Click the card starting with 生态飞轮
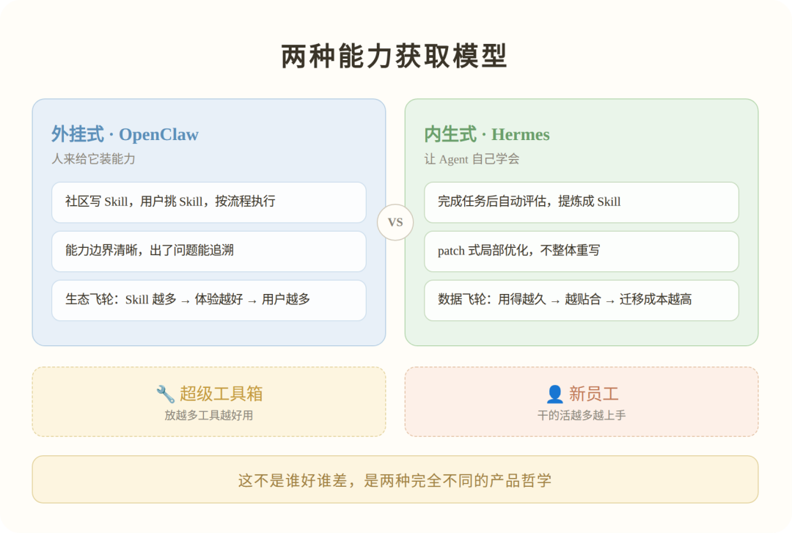Screen dimensions: 792x533 tap(208, 300)
